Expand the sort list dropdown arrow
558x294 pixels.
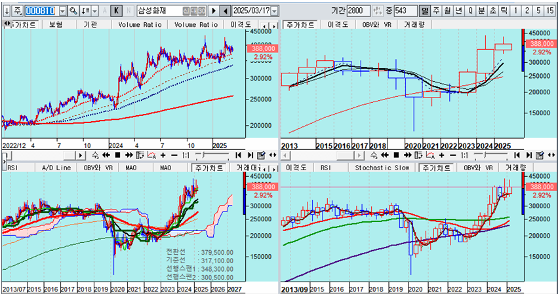(95, 11)
